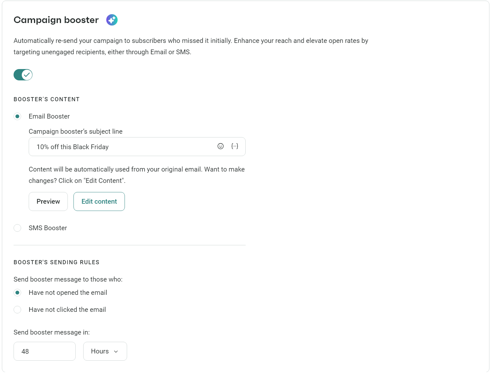Disable the Campaign booster toggle
Screen dimensions: 491x373
click(23, 75)
